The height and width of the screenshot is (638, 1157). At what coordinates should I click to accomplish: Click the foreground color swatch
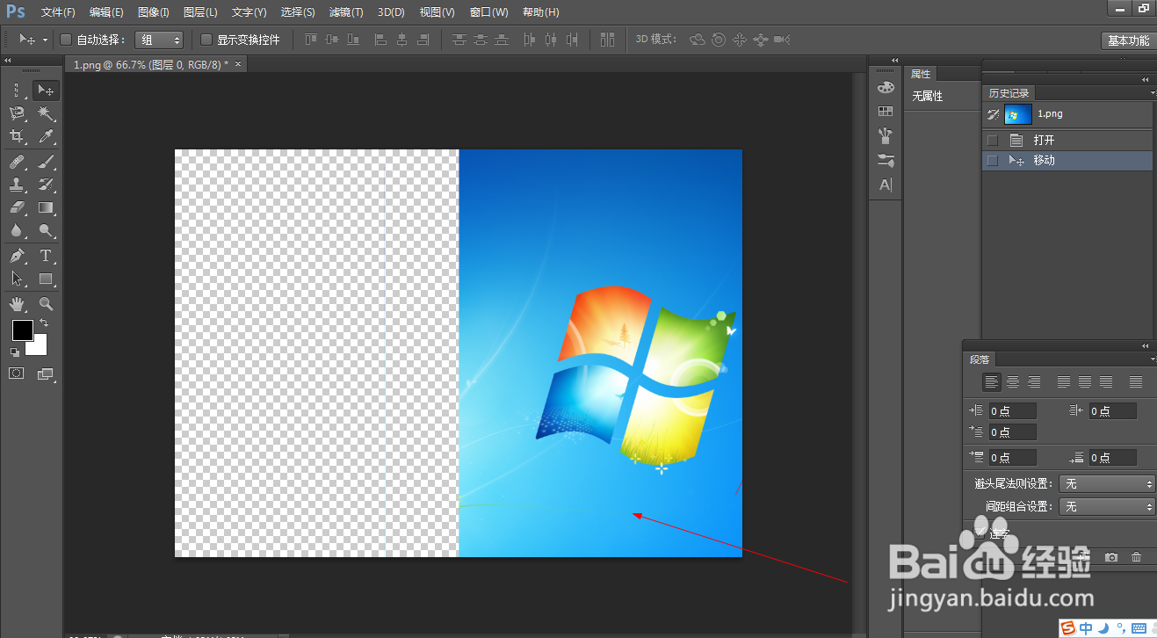tap(22, 330)
